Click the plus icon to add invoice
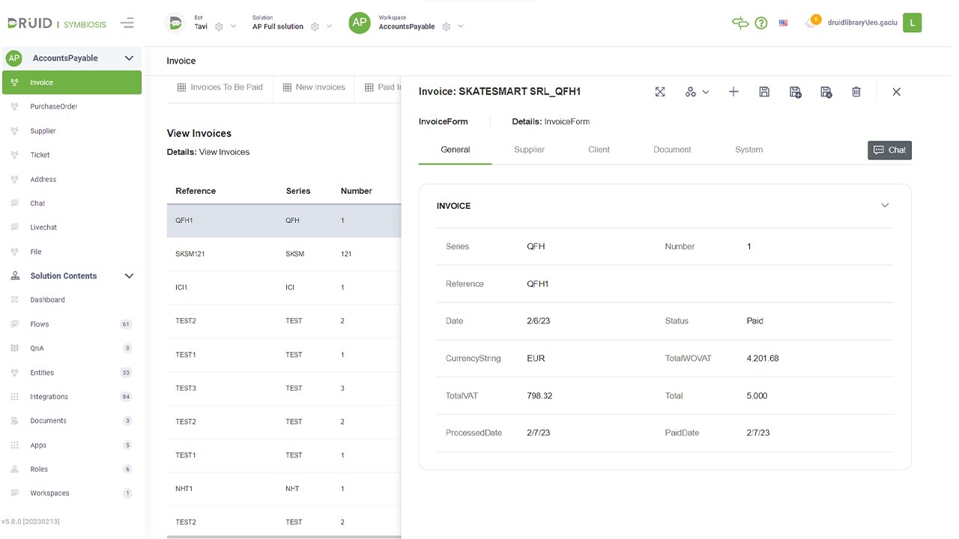 (x=733, y=91)
